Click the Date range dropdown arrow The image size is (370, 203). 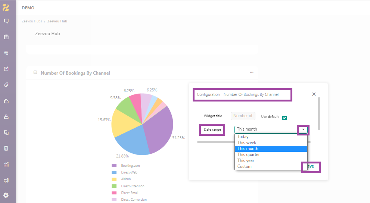pyautogui.click(x=303, y=129)
